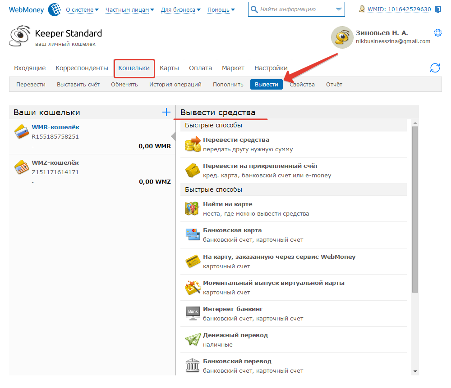Open История операций
This screenshot has width=451, height=388.
[175, 84]
